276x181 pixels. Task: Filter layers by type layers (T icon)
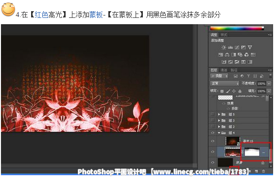[248, 76]
